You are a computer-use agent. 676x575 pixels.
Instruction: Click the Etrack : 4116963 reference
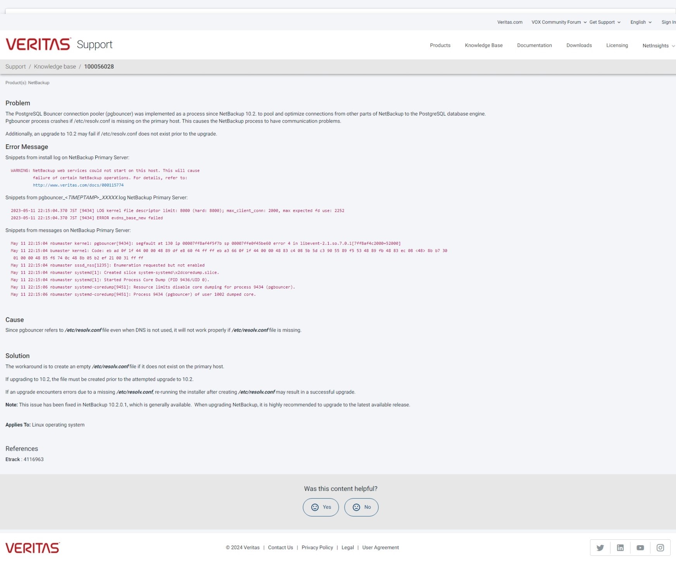click(24, 459)
